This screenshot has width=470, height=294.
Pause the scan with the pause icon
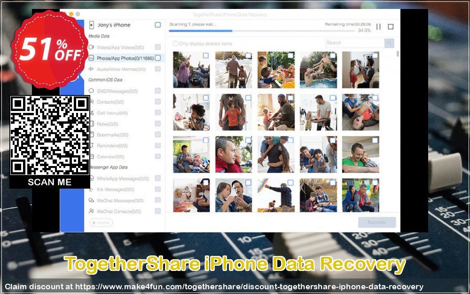coord(378,27)
